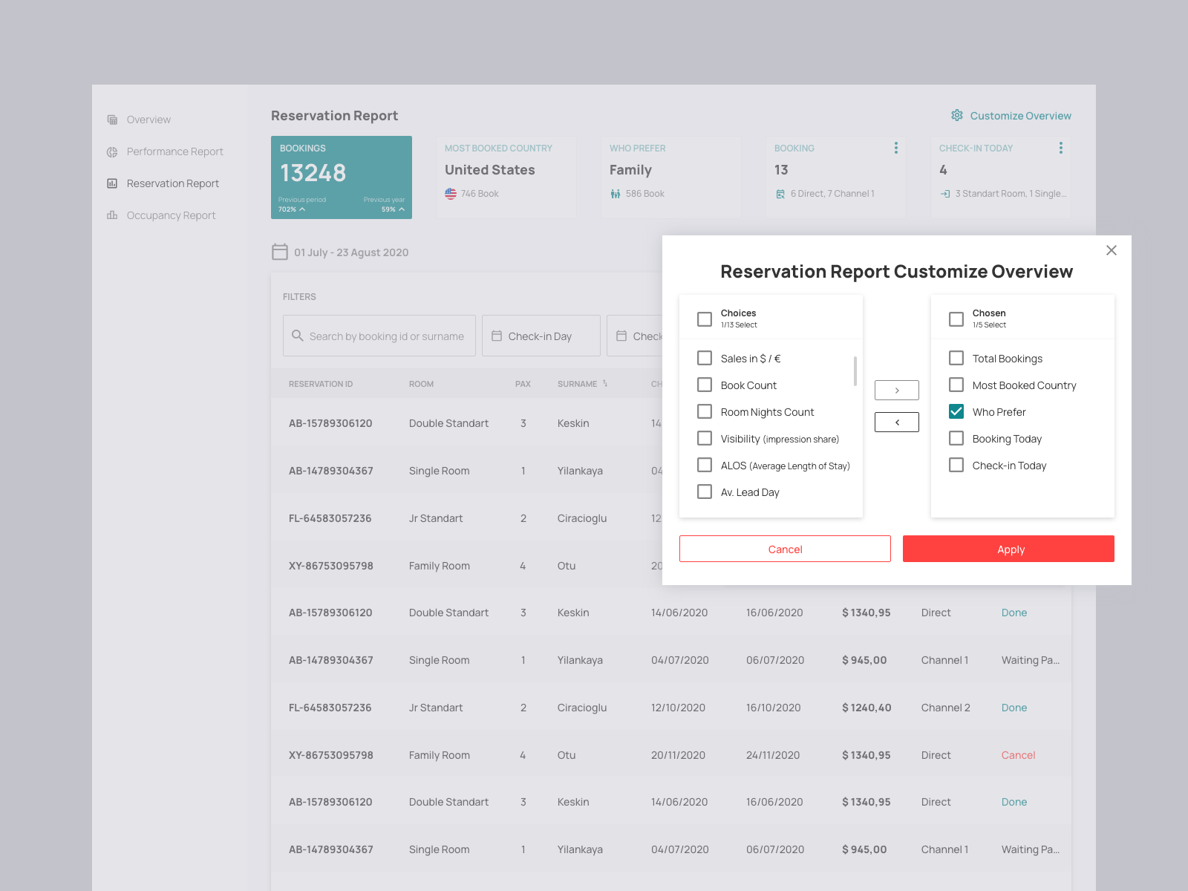Viewport: 1188px width, 891px height.
Task: Click the Reservation Report bar chart icon
Action: [x=111, y=183]
